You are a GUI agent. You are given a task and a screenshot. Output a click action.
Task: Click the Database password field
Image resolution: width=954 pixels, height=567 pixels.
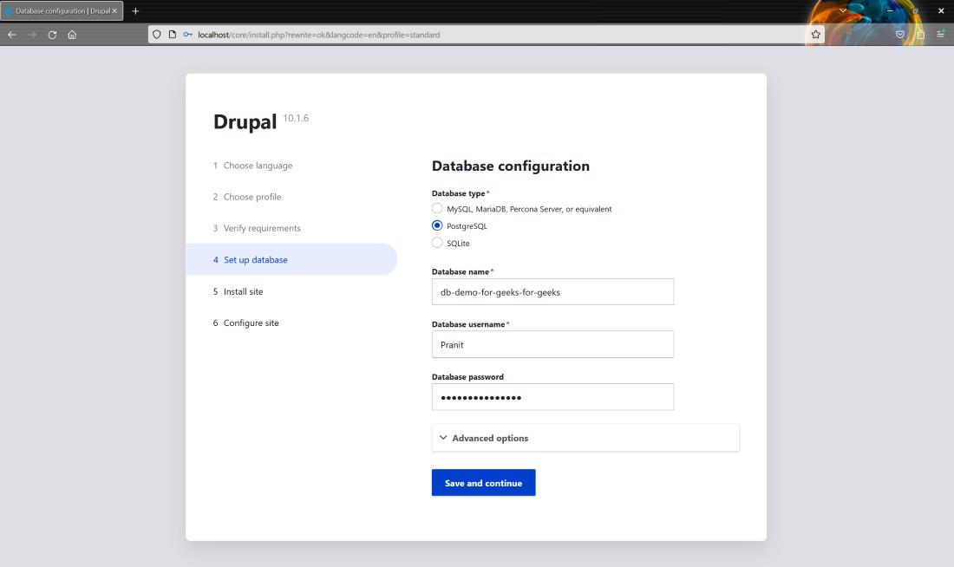pos(552,397)
